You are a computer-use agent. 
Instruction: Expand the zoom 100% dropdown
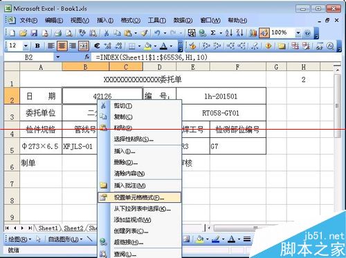pyautogui.click(x=298, y=33)
